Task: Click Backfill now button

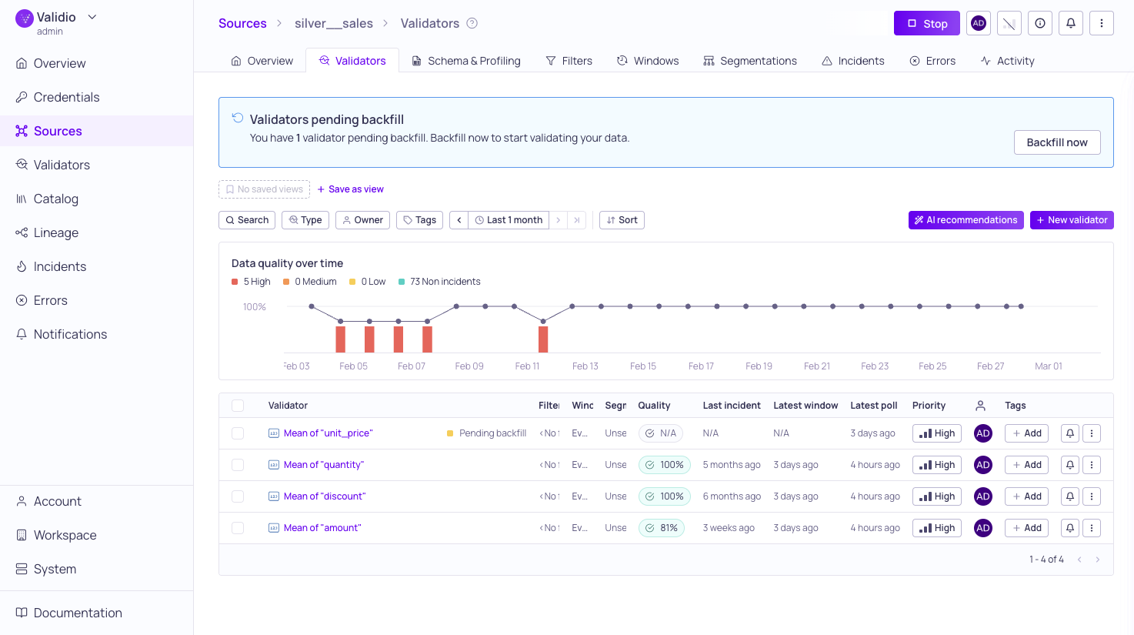Action: [1057, 142]
